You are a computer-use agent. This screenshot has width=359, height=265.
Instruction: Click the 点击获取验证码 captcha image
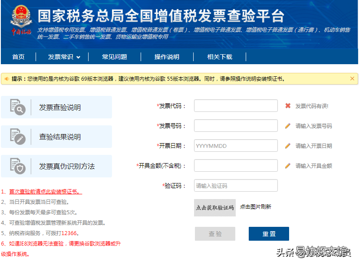click(215, 208)
